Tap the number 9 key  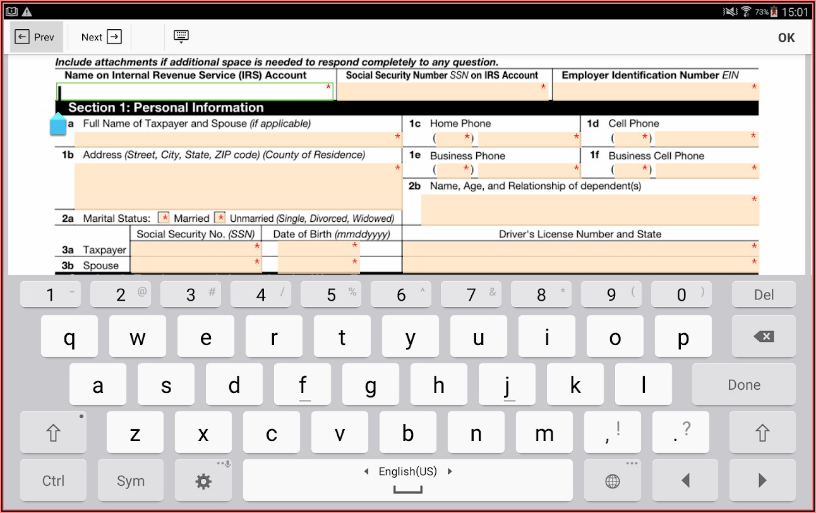(x=611, y=294)
